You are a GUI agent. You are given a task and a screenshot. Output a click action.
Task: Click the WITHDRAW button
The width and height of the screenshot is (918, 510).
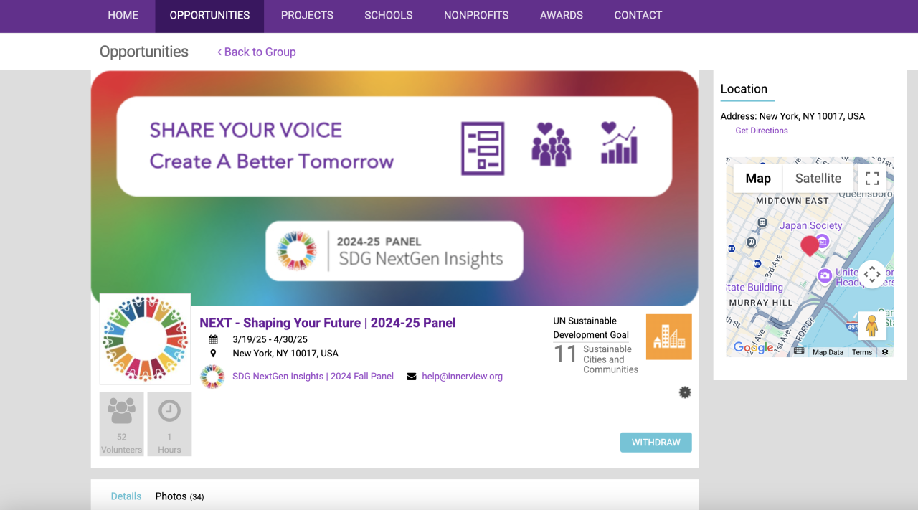point(656,443)
